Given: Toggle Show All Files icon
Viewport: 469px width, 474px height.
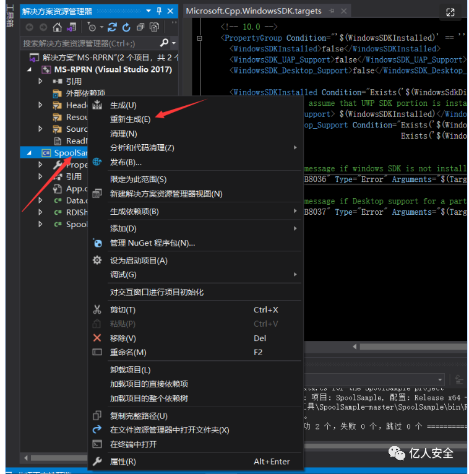Looking at the screenshot, I should pyautogui.click(x=155, y=27).
